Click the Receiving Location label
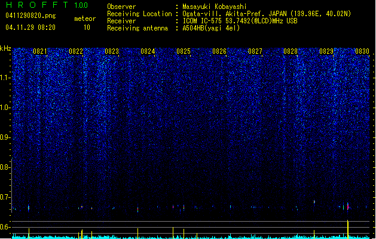 (x=139, y=14)
